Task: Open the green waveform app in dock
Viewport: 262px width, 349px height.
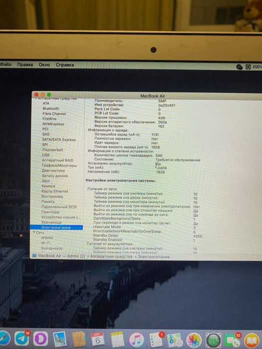Action: [214, 341]
